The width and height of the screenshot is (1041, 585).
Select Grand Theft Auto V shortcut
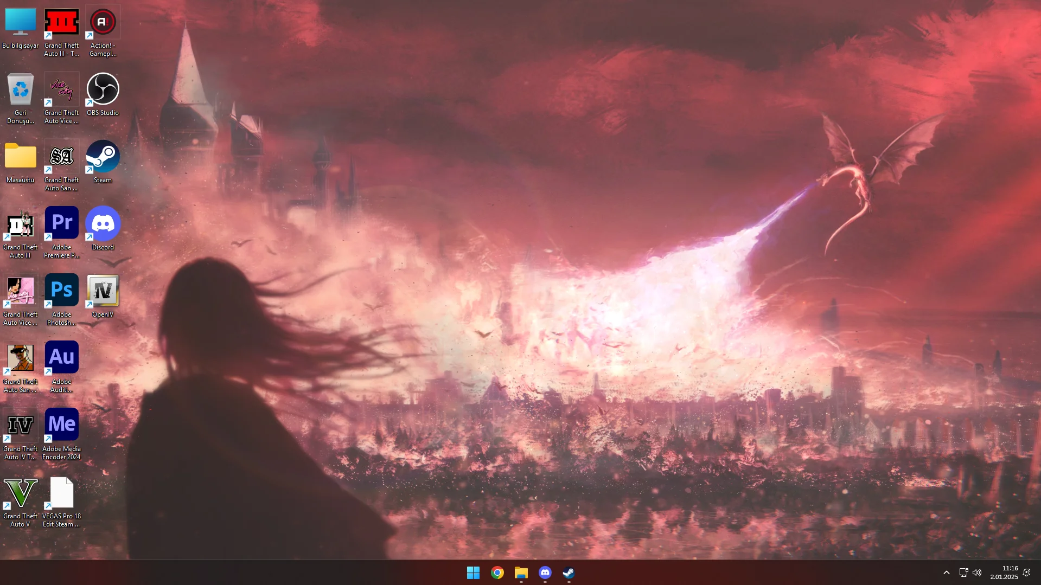pyautogui.click(x=21, y=502)
